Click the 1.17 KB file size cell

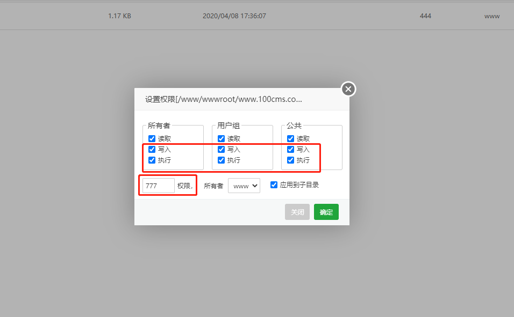120,16
